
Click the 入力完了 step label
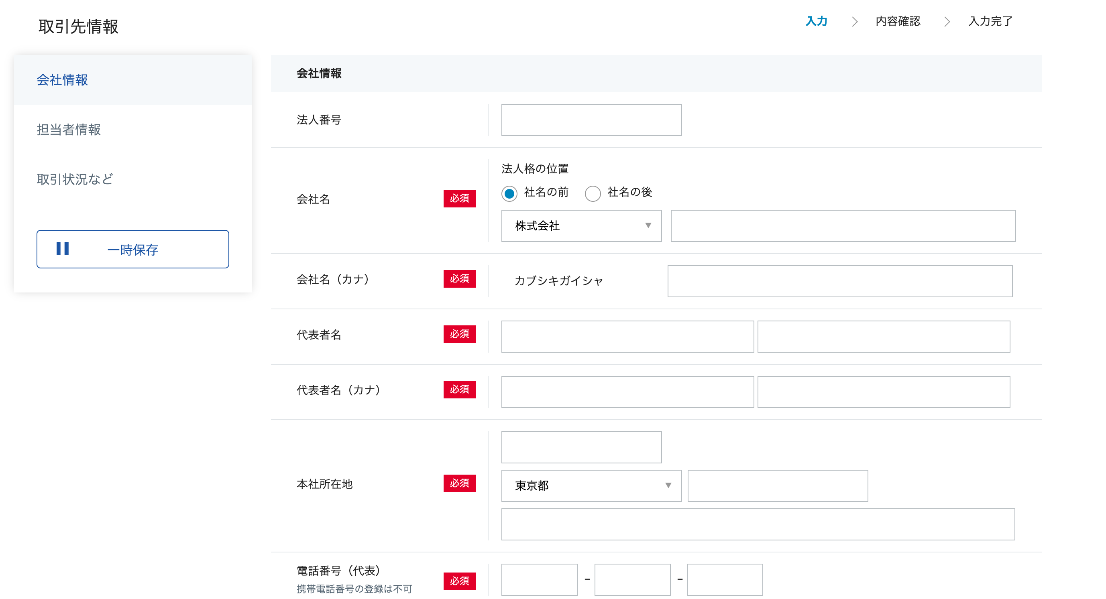(990, 21)
